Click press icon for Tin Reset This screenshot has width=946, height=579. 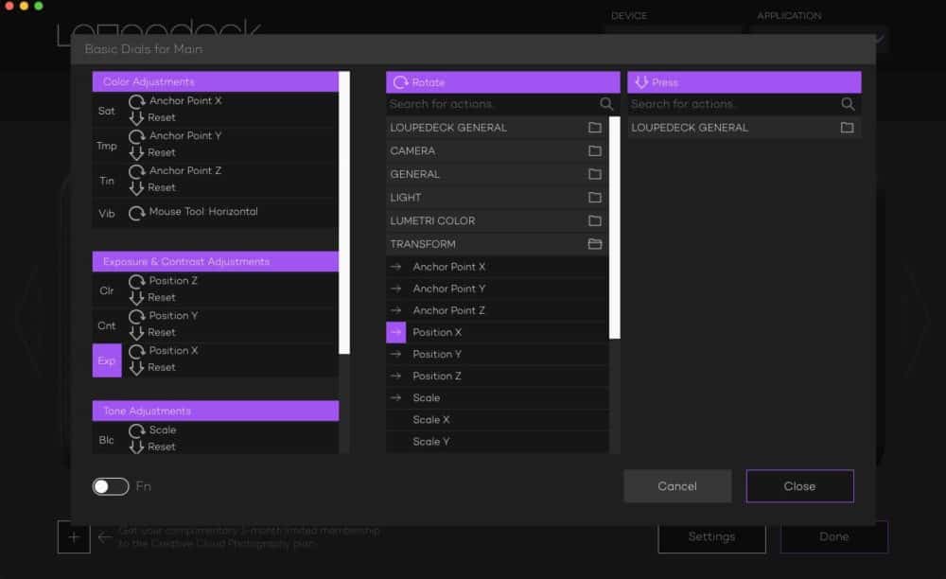click(x=137, y=187)
